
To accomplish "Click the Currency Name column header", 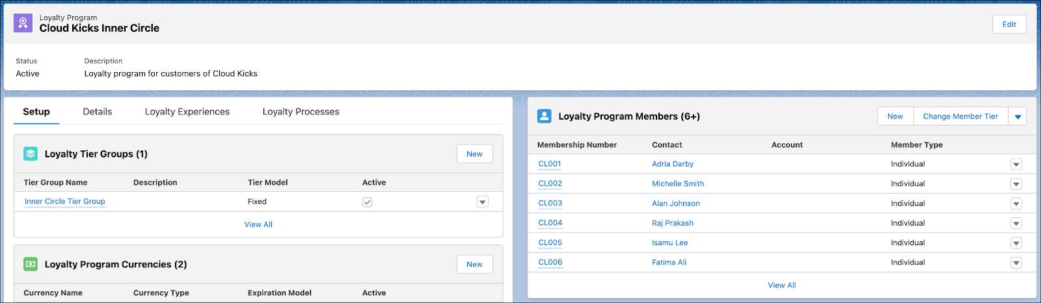I will pyautogui.click(x=53, y=293).
